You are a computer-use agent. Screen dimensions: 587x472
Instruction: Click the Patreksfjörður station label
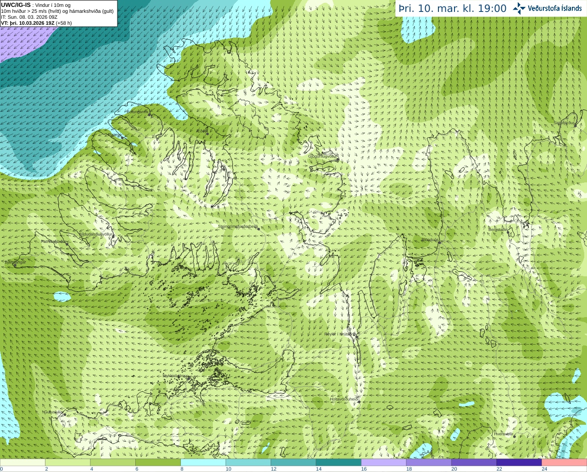[55, 241]
